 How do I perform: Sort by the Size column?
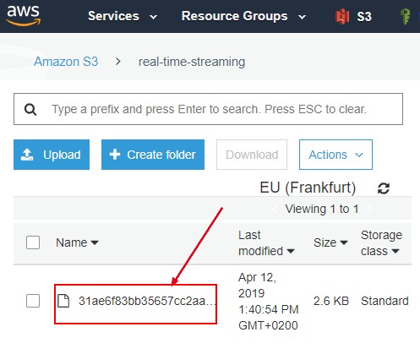tap(330, 242)
